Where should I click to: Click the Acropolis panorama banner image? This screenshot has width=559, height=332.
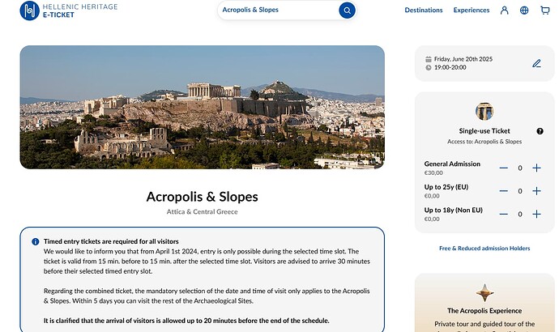tap(203, 107)
